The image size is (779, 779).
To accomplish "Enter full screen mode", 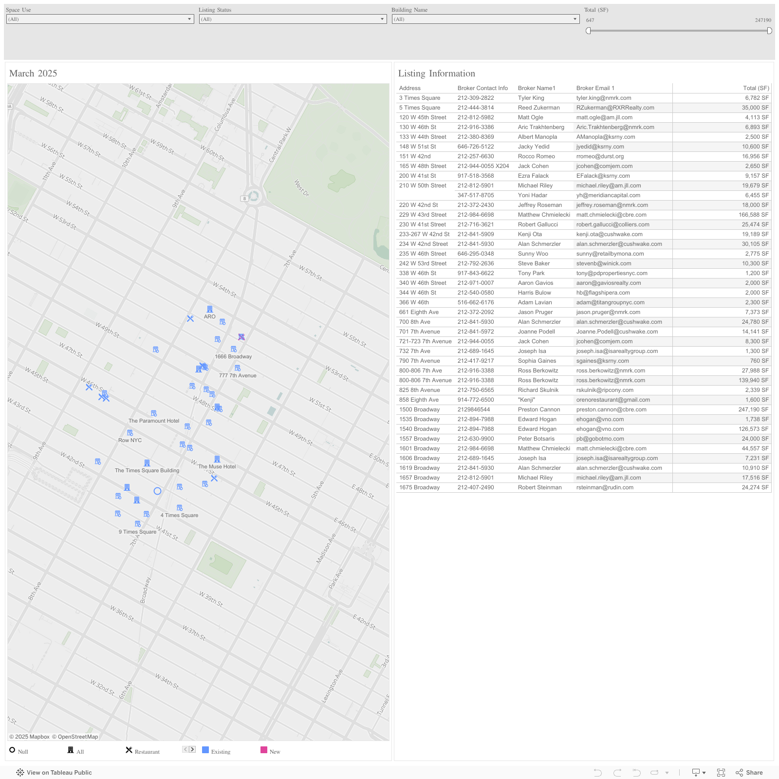I will (x=721, y=773).
